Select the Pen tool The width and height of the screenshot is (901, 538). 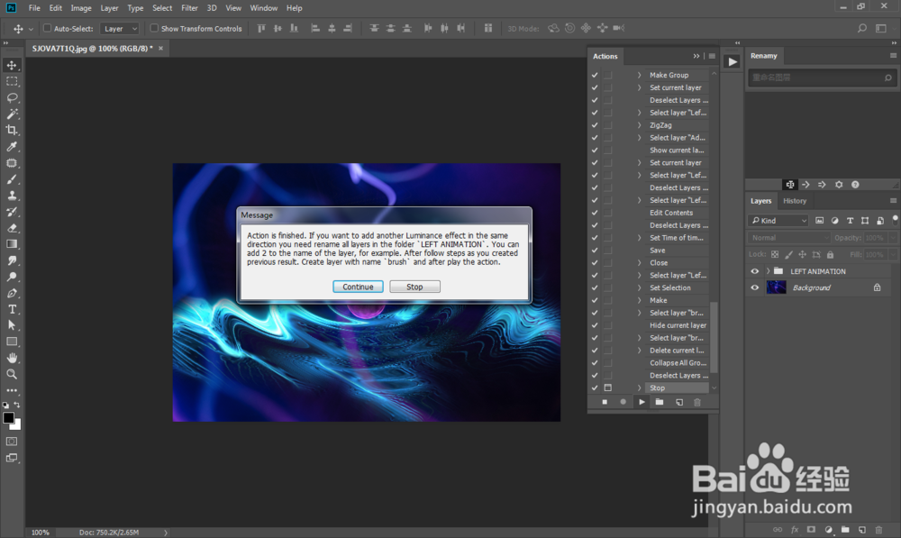coord(12,293)
